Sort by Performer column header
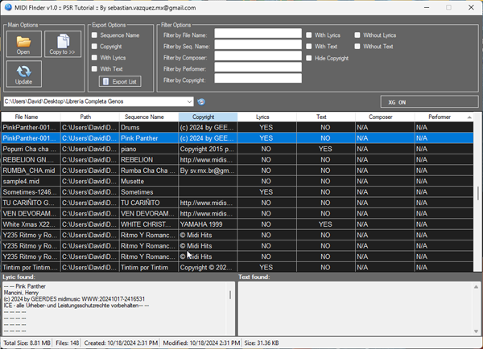Screen dimensions: 483x349 (x=444, y=117)
